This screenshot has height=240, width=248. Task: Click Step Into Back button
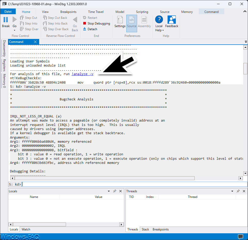[55, 23]
